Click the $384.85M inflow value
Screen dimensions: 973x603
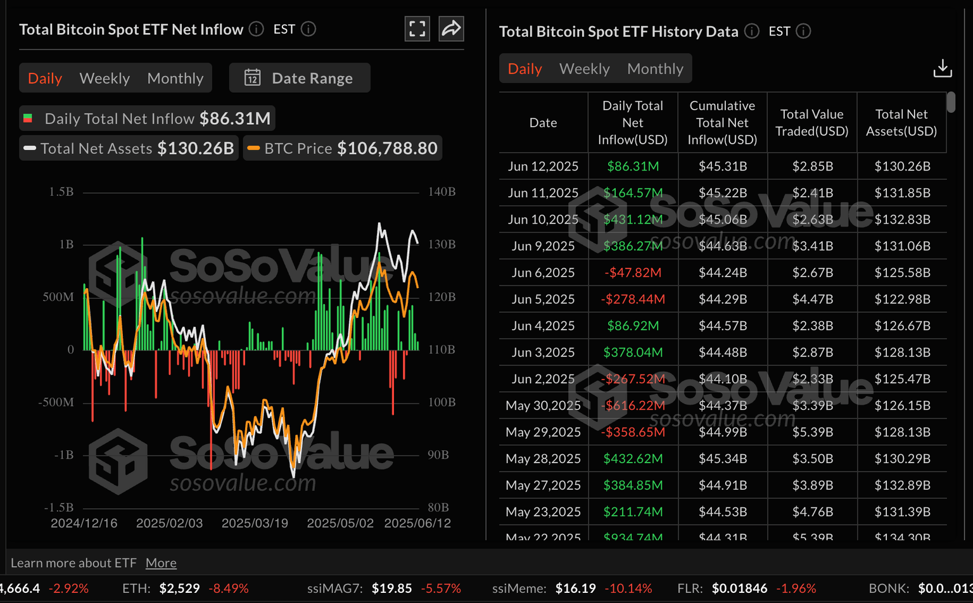pyautogui.click(x=633, y=485)
